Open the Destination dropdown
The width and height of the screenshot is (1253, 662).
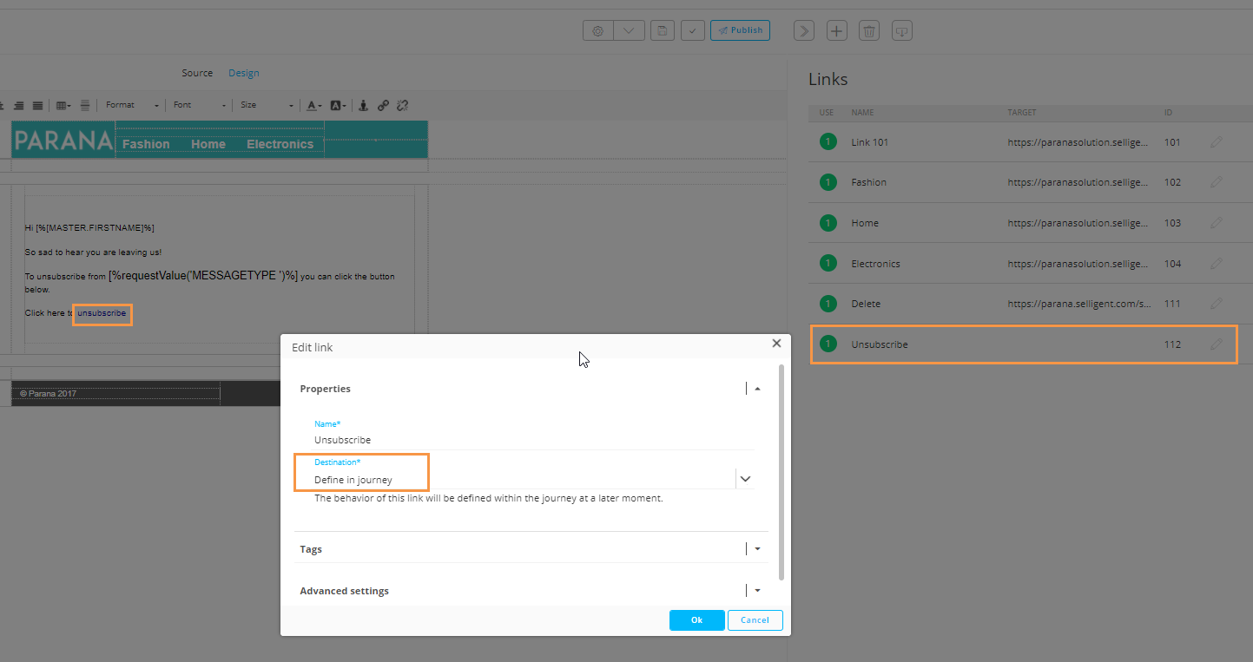(x=744, y=479)
